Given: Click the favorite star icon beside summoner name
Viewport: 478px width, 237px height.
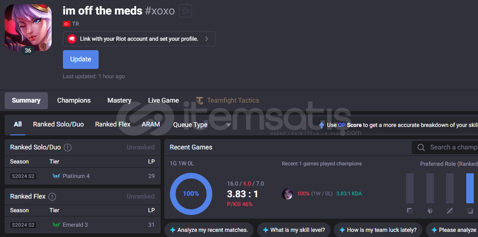Looking at the screenshot, I should (185, 11).
